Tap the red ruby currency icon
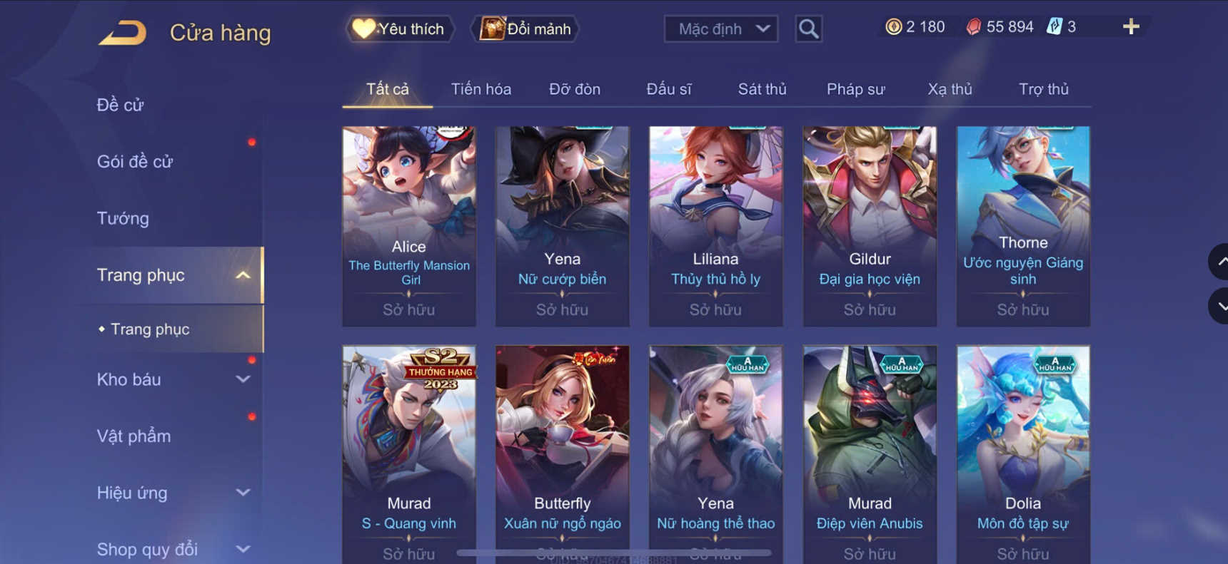The height and width of the screenshot is (564, 1228). tap(973, 27)
